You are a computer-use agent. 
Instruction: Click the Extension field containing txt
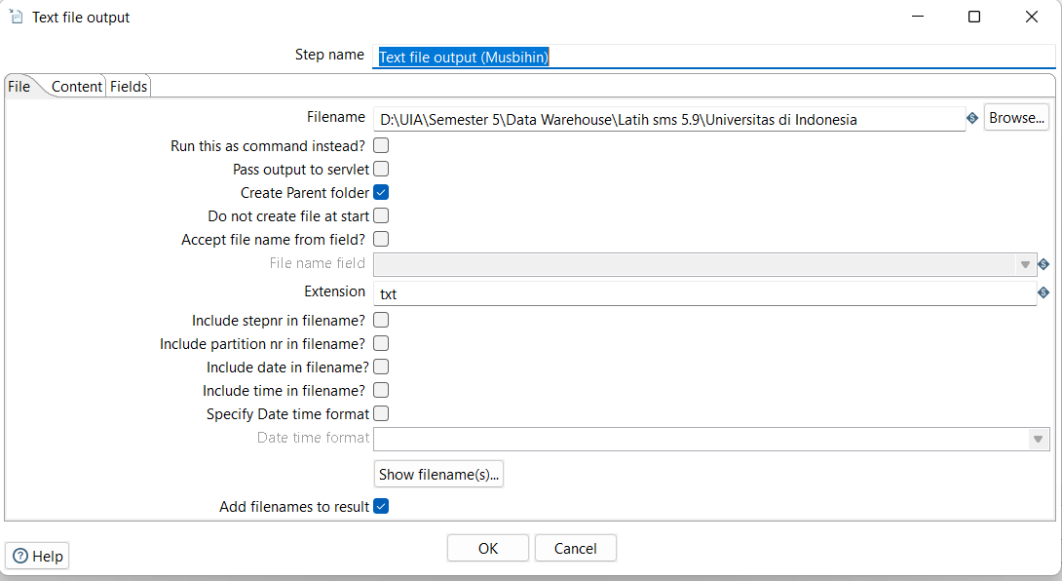704,293
